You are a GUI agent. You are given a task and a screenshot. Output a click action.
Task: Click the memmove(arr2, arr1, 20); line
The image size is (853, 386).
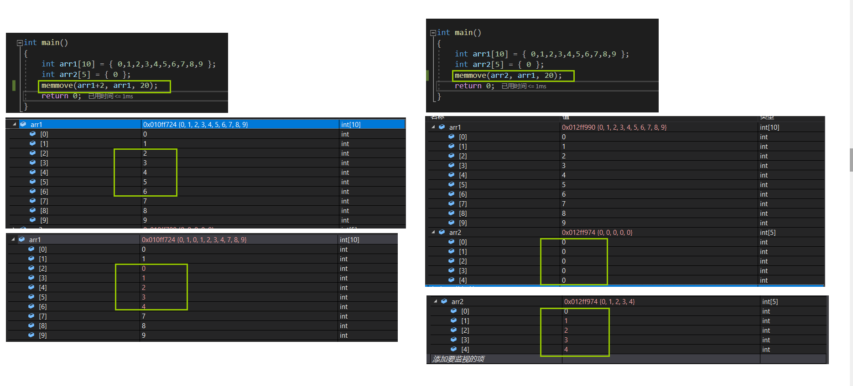click(508, 76)
